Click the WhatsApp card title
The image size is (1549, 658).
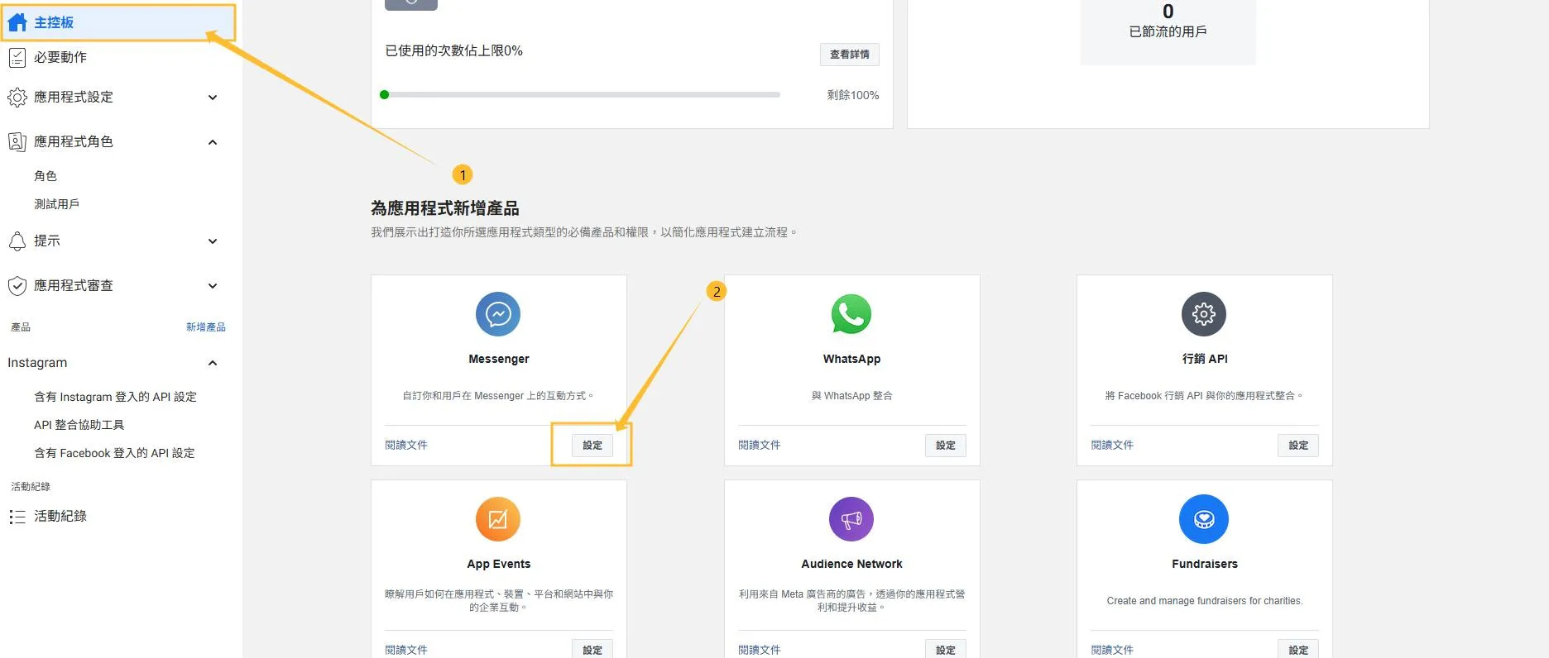(x=851, y=359)
